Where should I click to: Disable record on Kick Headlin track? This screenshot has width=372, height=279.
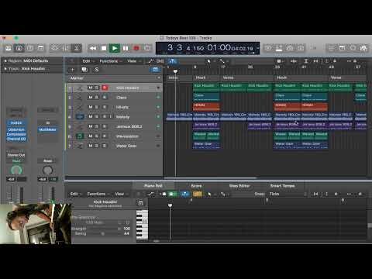click(105, 88)
